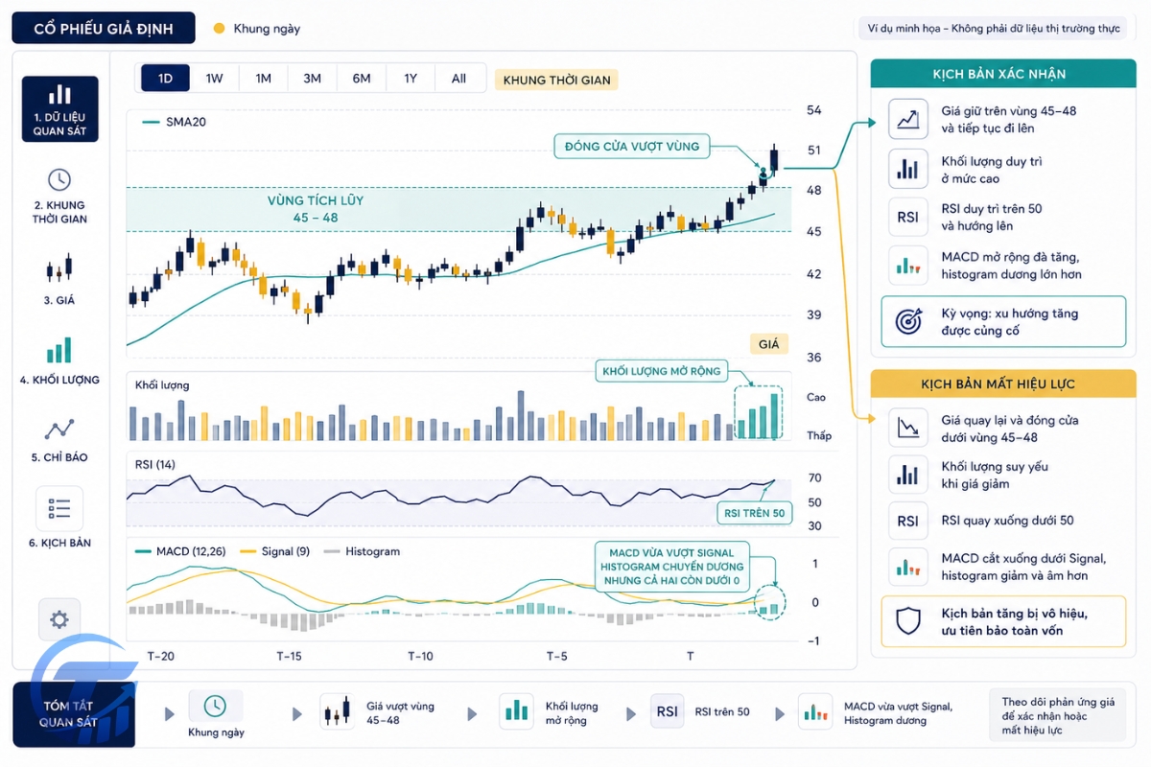Image resolution: width=1151 pixels, height=767 pixels.
Task: Select the candlestick icon beside 'Giá vượt vùng 45–48'
Action: click(x=337, y=712)
